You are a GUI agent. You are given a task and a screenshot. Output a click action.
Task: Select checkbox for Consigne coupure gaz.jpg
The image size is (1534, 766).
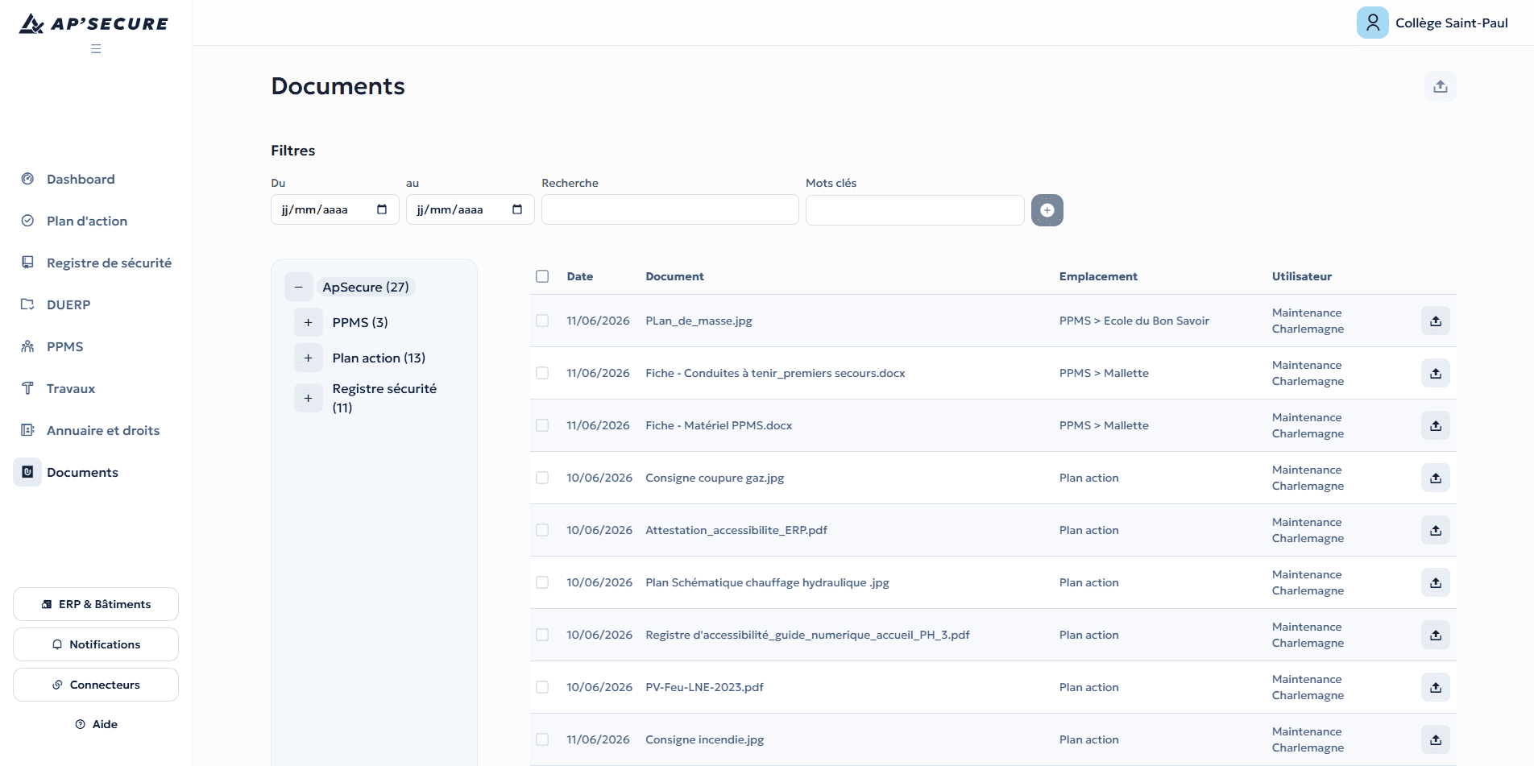542,478
